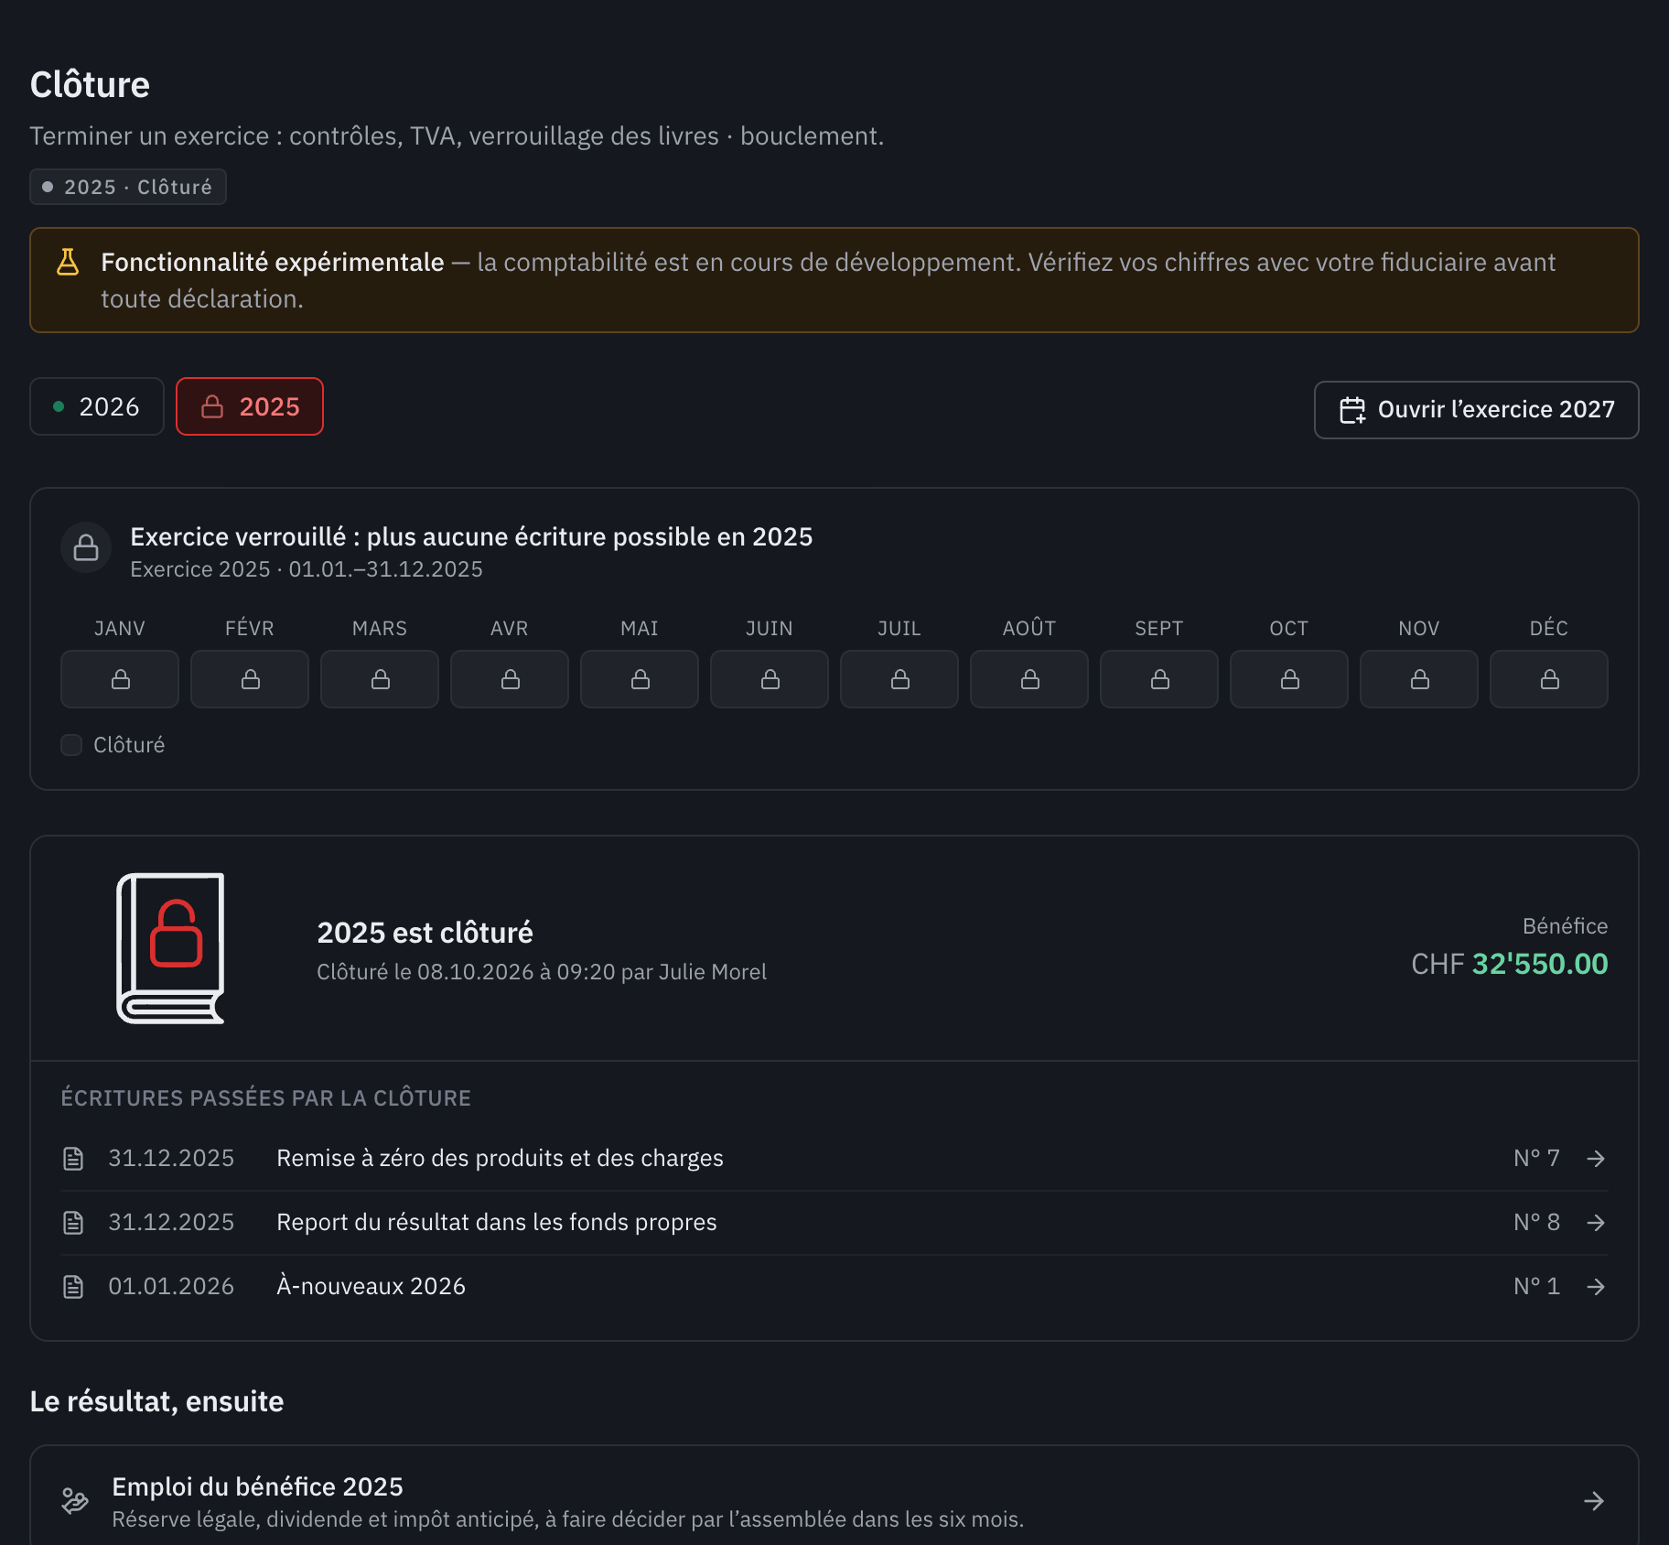This screenshot has width=1669, height=1545.
Task: Click the Clôturé le 08.10.2026 text
Action: point(542,972)
